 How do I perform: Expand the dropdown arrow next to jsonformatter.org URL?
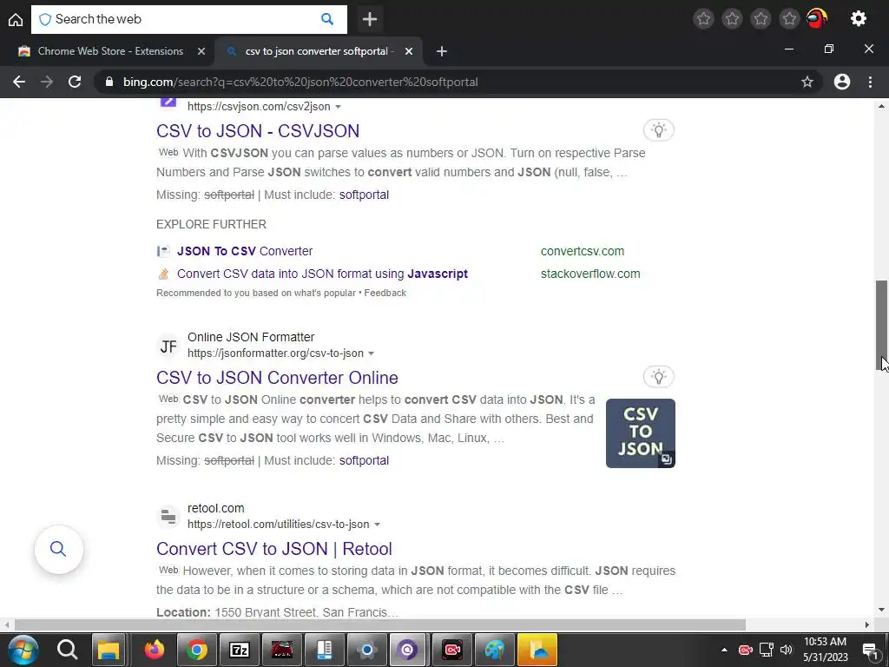click(372, 353)
